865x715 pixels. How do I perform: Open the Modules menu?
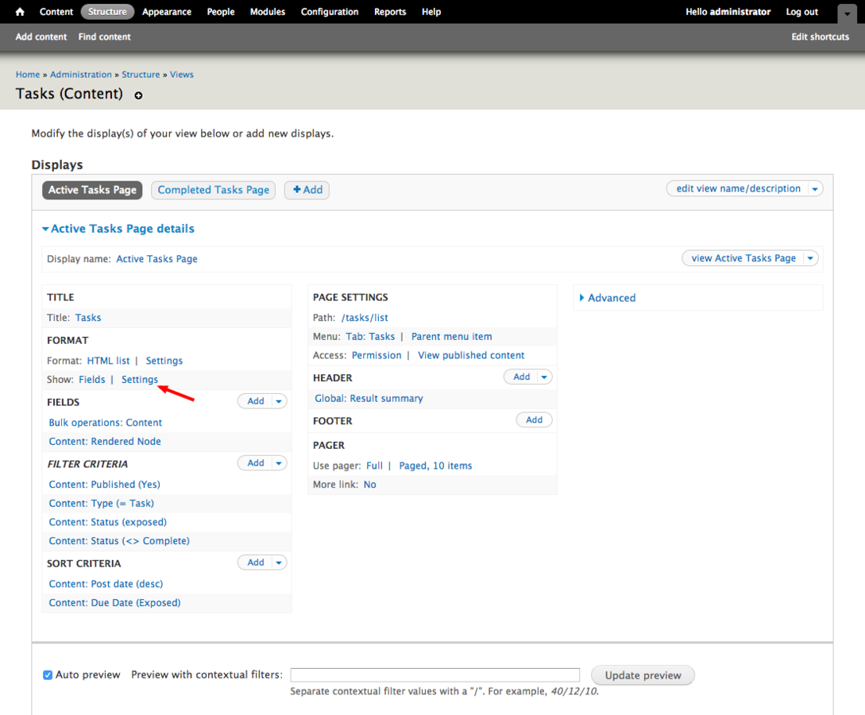coord(268,12)
